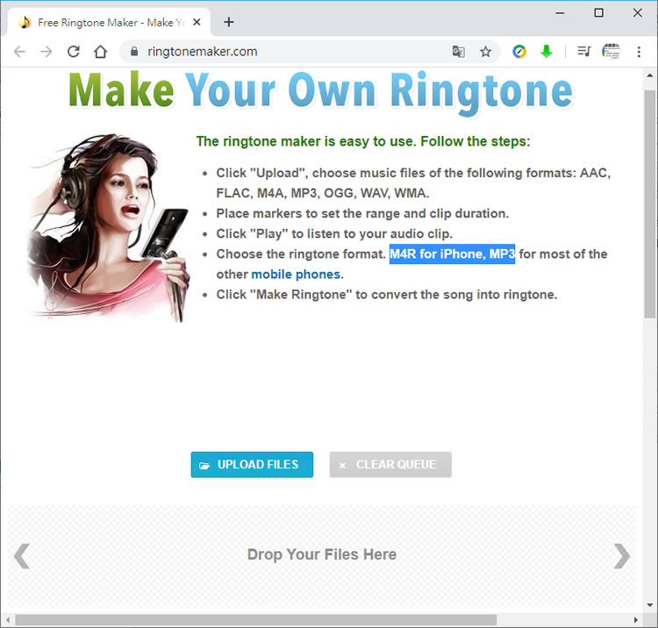Click the Drop Your Files Here area

tap(322, 554)
